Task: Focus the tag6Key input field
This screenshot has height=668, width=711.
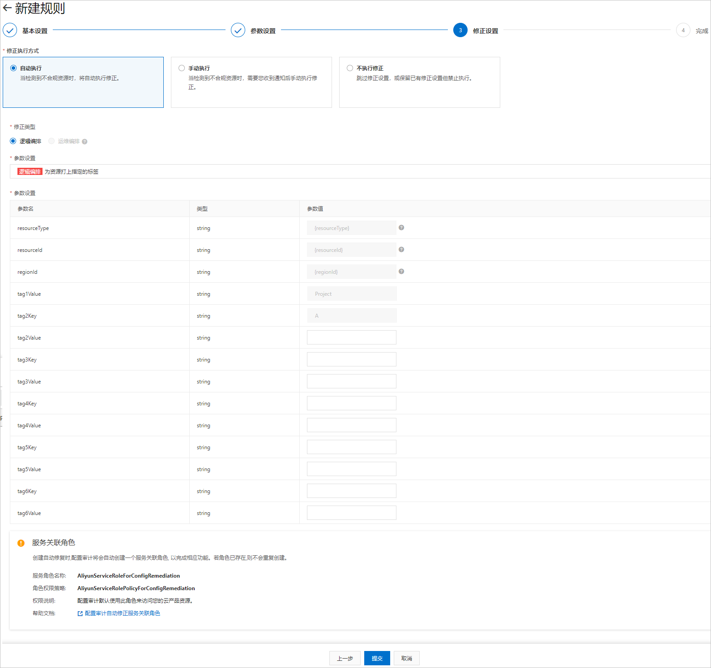Action: [352, 491]
